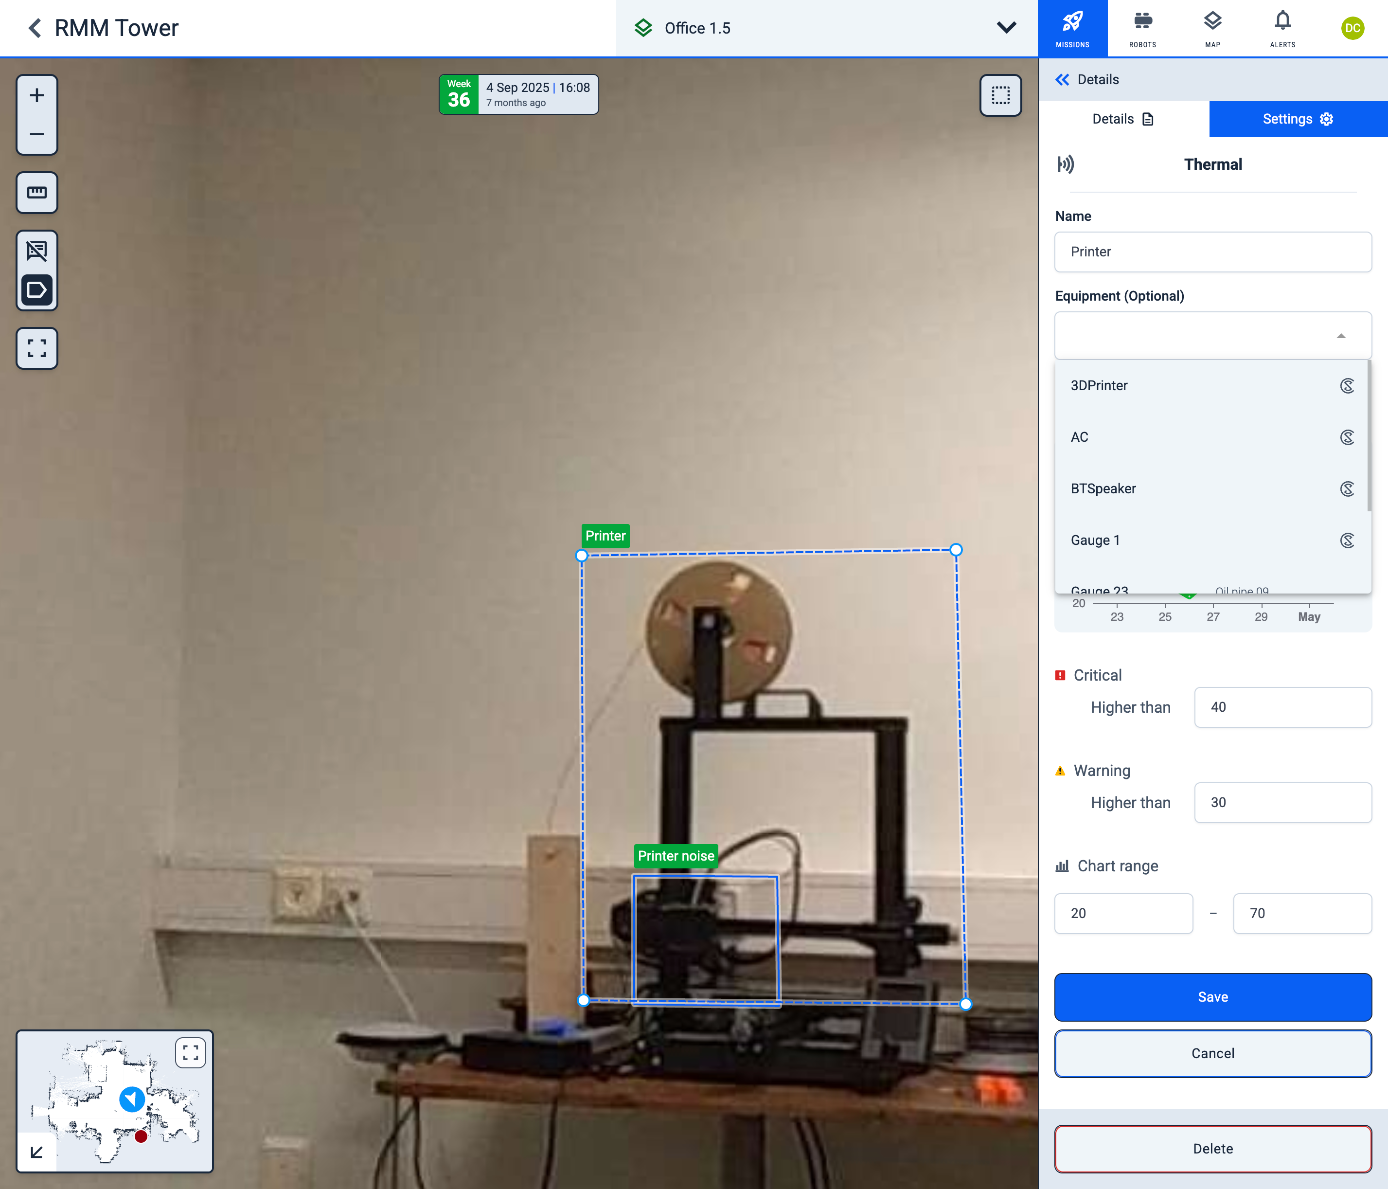Click the Chart range bar icon

(x=1062, y=866)
